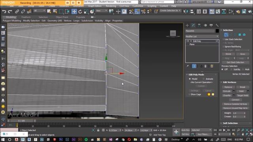Click the Redo arrow in main toolbar
This screenshot has height=142, width=253.
[10, 11]
